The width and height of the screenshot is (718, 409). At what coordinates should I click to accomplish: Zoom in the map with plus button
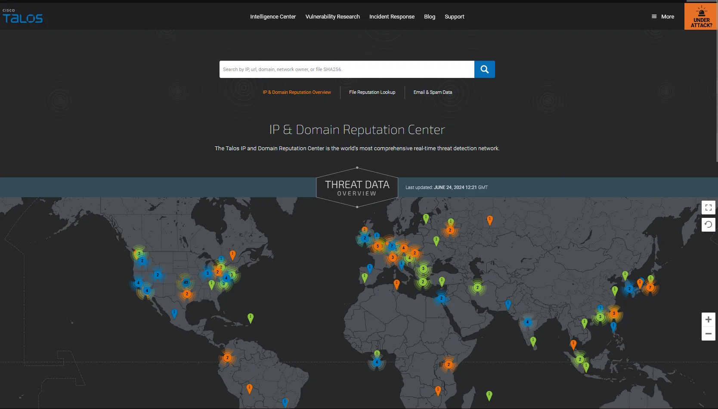(x=708, y=319)
